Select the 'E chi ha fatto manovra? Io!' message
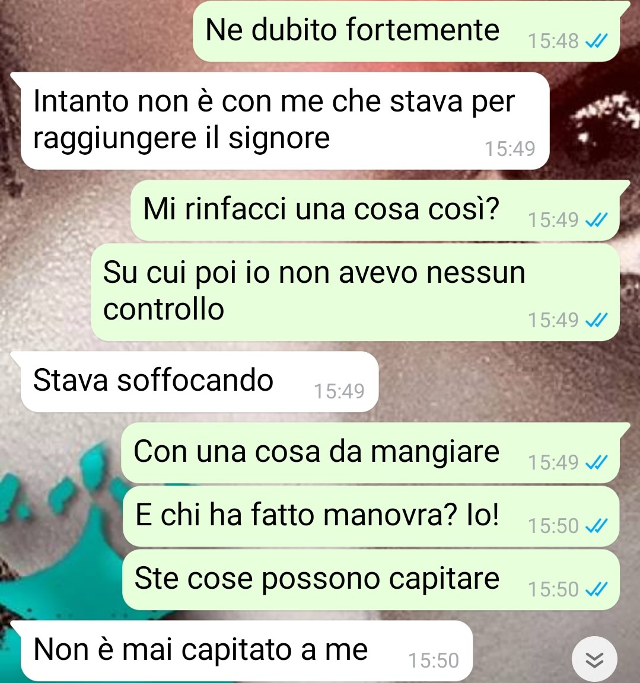 point(371,516)
